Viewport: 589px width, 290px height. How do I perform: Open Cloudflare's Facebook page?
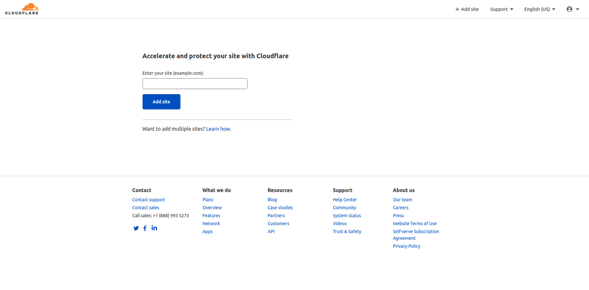[145, 228]
